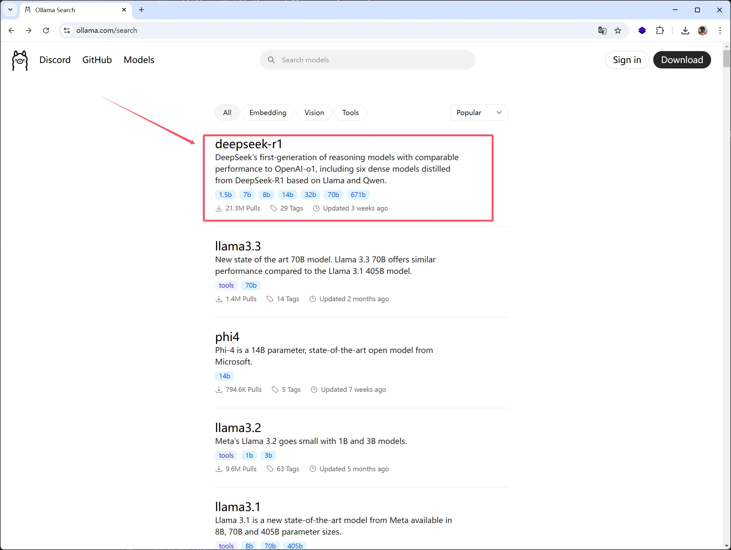This screenshot has height=550, width=731.
Task: Click the 3b tag under llama3.2
Action: pos(268,455)
